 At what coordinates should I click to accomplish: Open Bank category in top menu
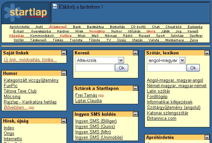pyautogui.click(x=77, y=27)
